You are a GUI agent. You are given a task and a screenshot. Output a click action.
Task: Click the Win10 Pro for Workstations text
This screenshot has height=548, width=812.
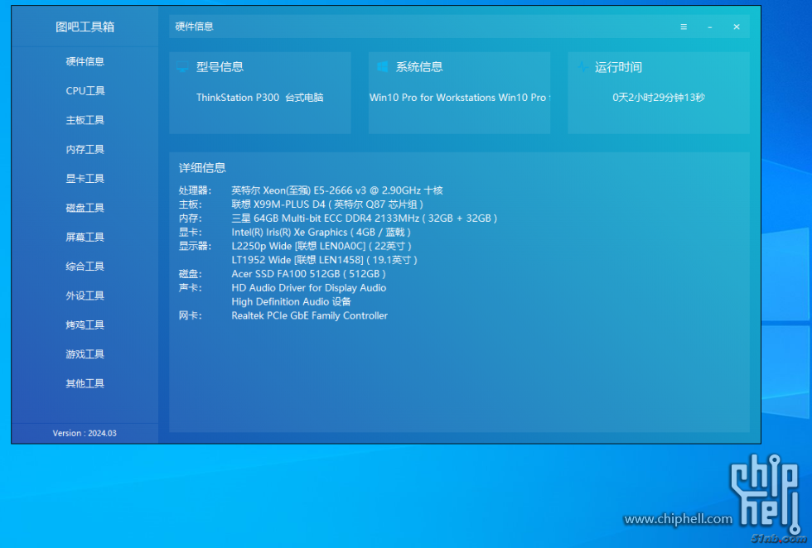tap(459, 98)
